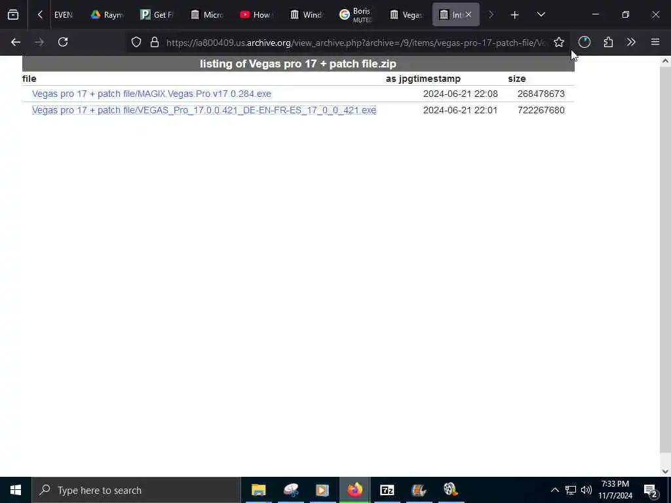Open the circular sync extension icon in the toolbar

pos(584,42)
